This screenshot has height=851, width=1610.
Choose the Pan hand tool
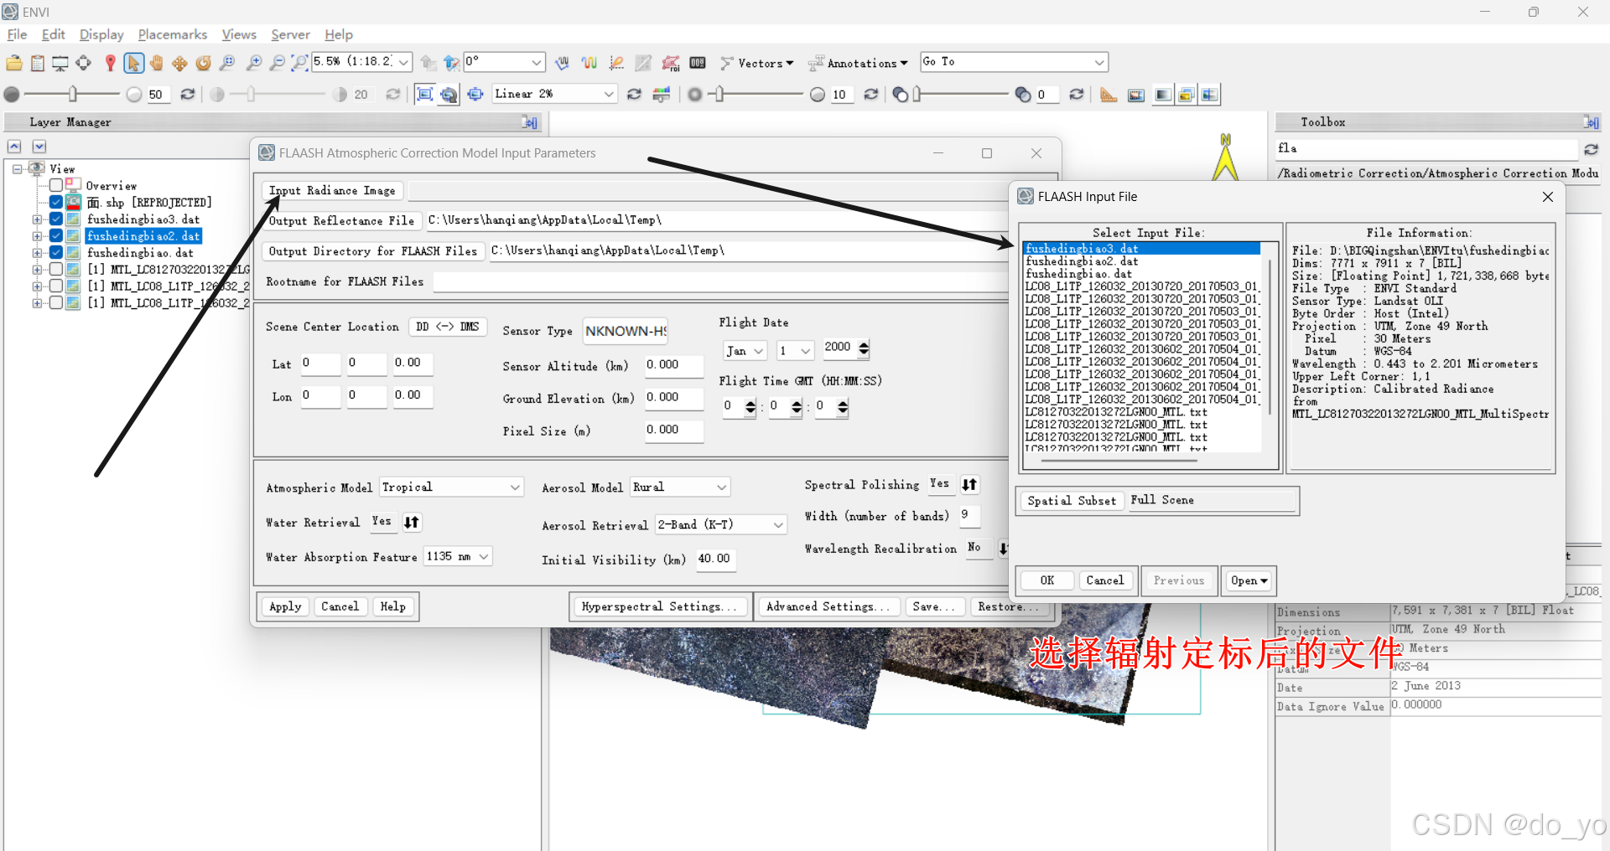coord(157,63)
